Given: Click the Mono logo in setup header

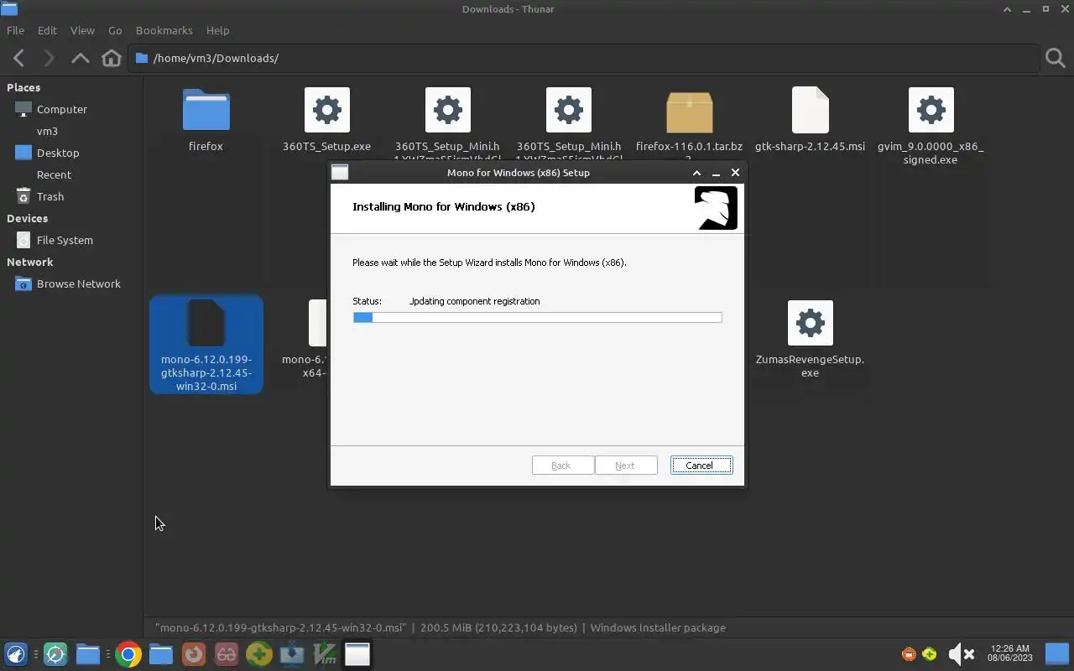Looking at the screenshot, I should click(x=716, y=207).
